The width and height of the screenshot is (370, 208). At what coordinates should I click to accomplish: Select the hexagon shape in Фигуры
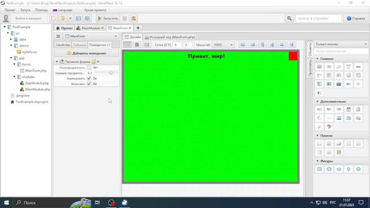click(358, 169)
